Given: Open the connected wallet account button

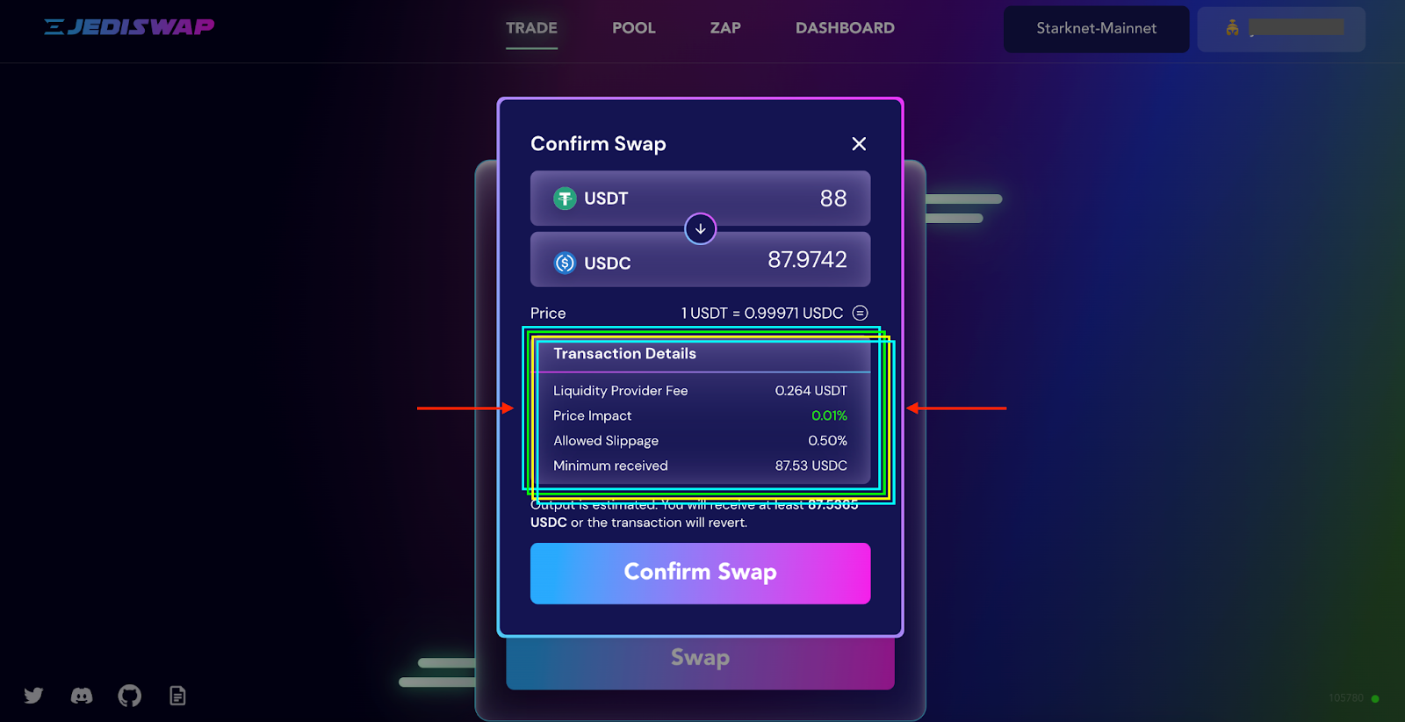Looking at the screenshot, I should (1281, 29).
